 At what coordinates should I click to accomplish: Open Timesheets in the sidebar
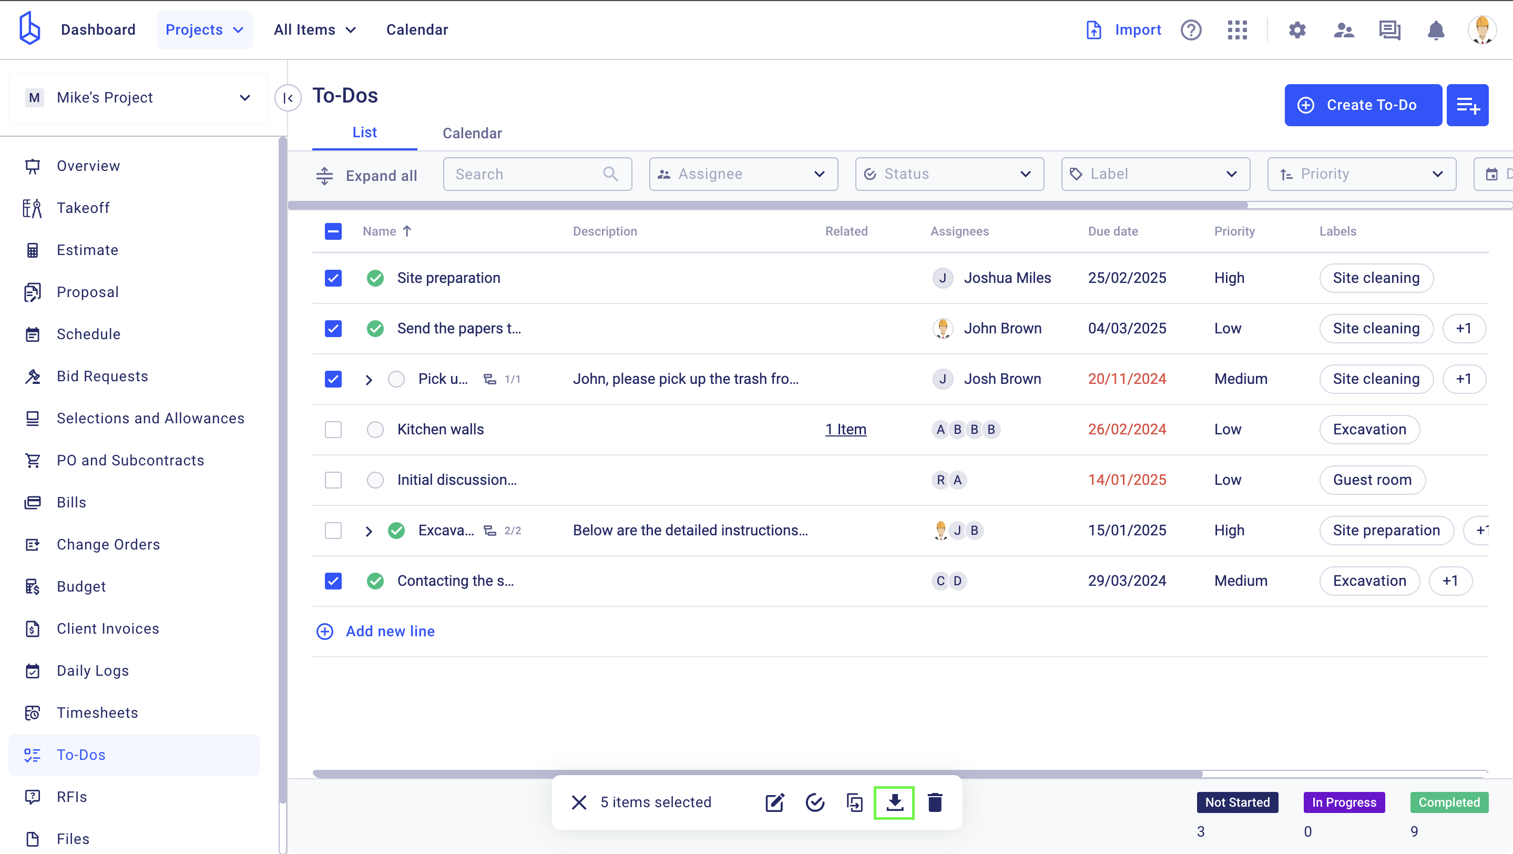pos(134,713)
